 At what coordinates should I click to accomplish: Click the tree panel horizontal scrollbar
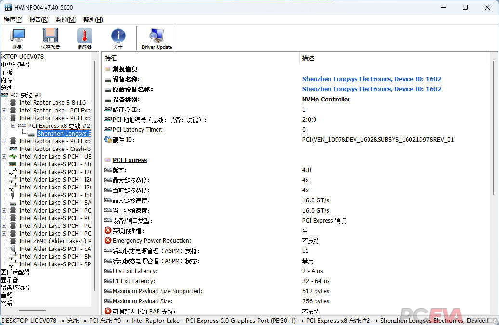pyautogui.click(x=32, y=311)
